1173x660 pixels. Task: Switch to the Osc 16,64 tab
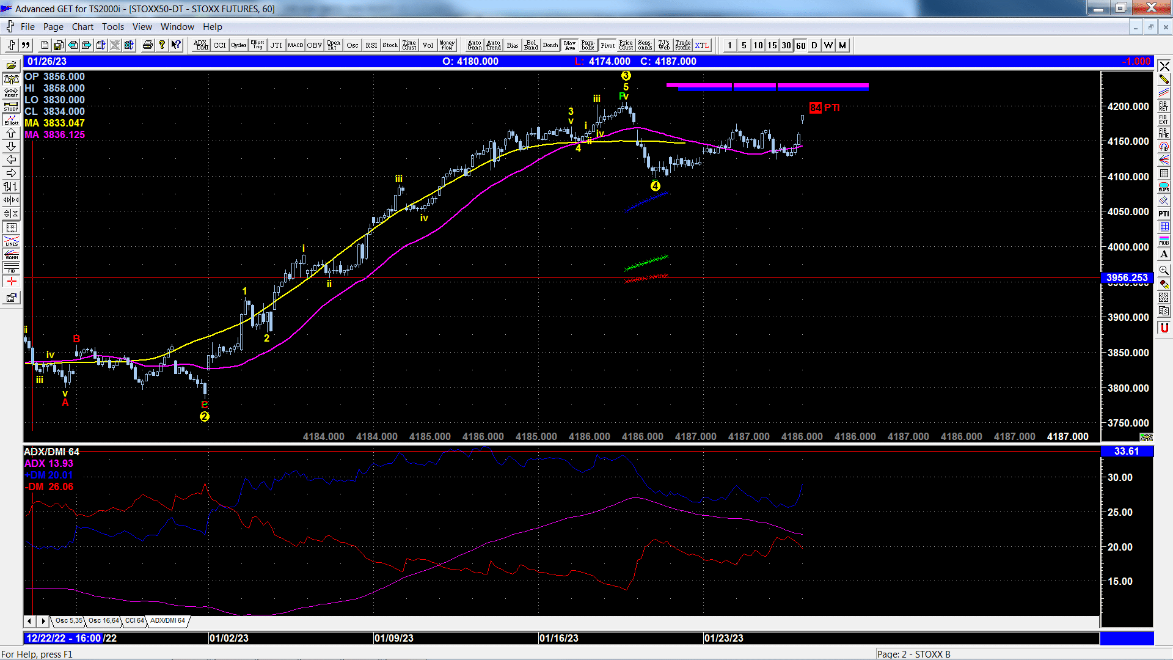point(103,621)
